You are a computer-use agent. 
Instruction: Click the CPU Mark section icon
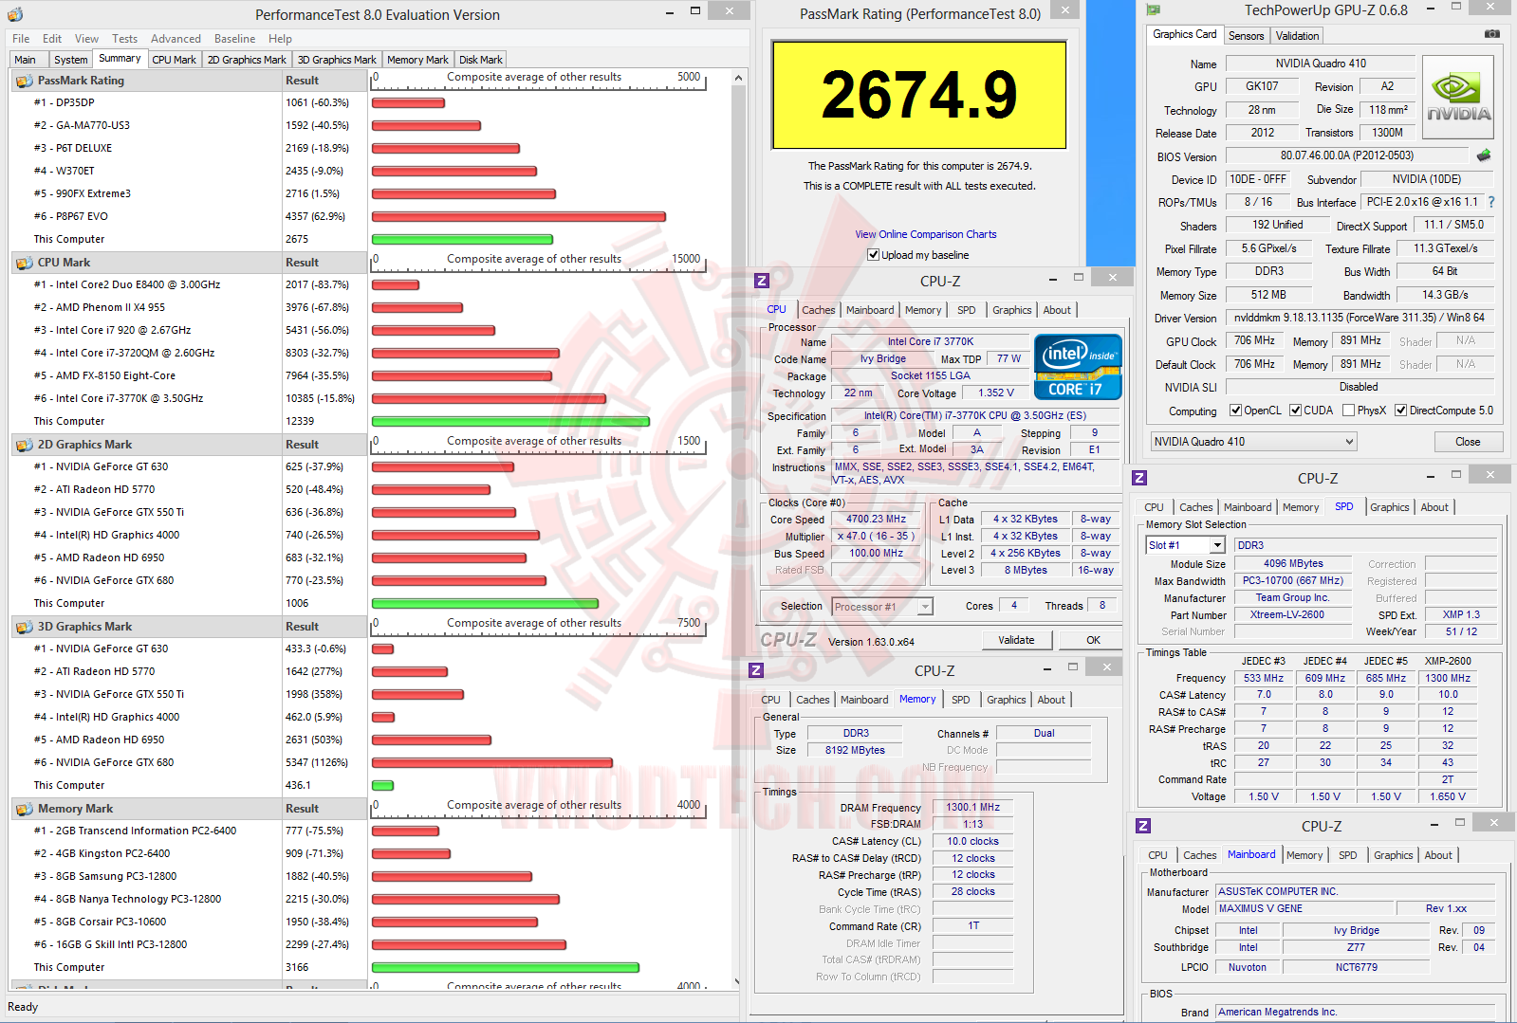coord(25,263)
